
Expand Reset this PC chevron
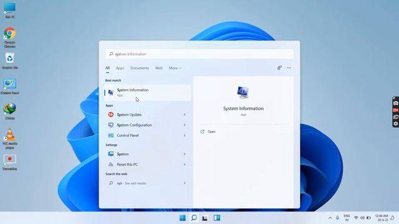coord(185,164)
